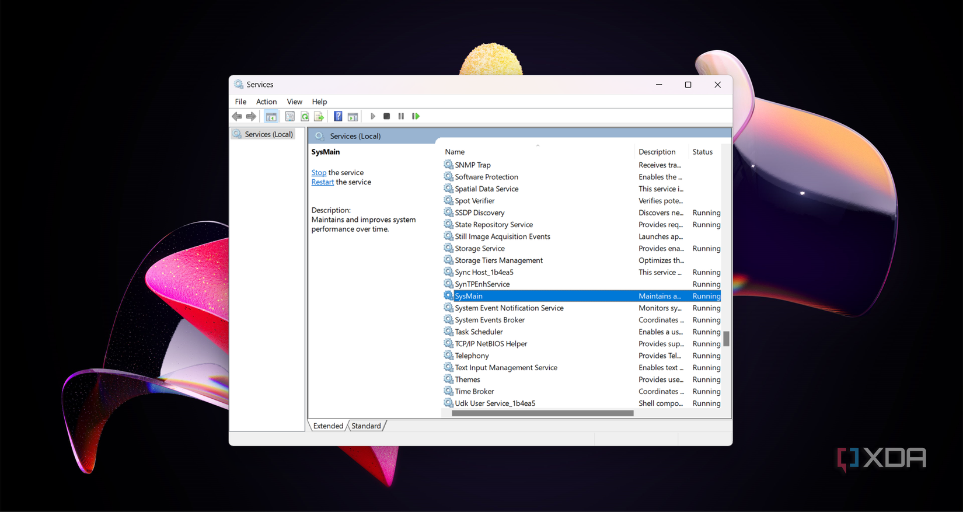Select the System Event Notification Service row
963x512 pixels.
click(x=582, y=308)
